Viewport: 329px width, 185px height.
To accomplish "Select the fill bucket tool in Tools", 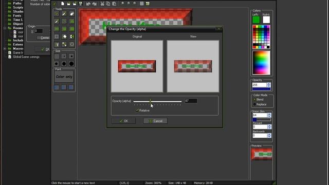I will click(64, 36).
